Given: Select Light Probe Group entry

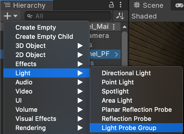Looking at the screenshot, I should pyautogui.click(x=129, y=128).
